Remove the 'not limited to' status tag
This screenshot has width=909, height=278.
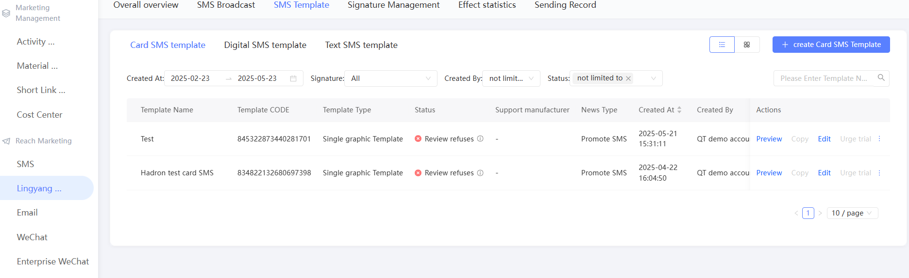click(628, 78)
